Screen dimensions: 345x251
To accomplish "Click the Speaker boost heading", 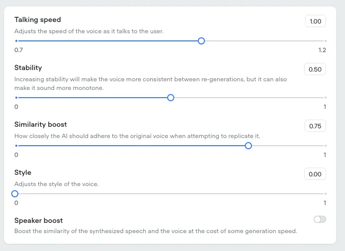I will click(38, 220).
